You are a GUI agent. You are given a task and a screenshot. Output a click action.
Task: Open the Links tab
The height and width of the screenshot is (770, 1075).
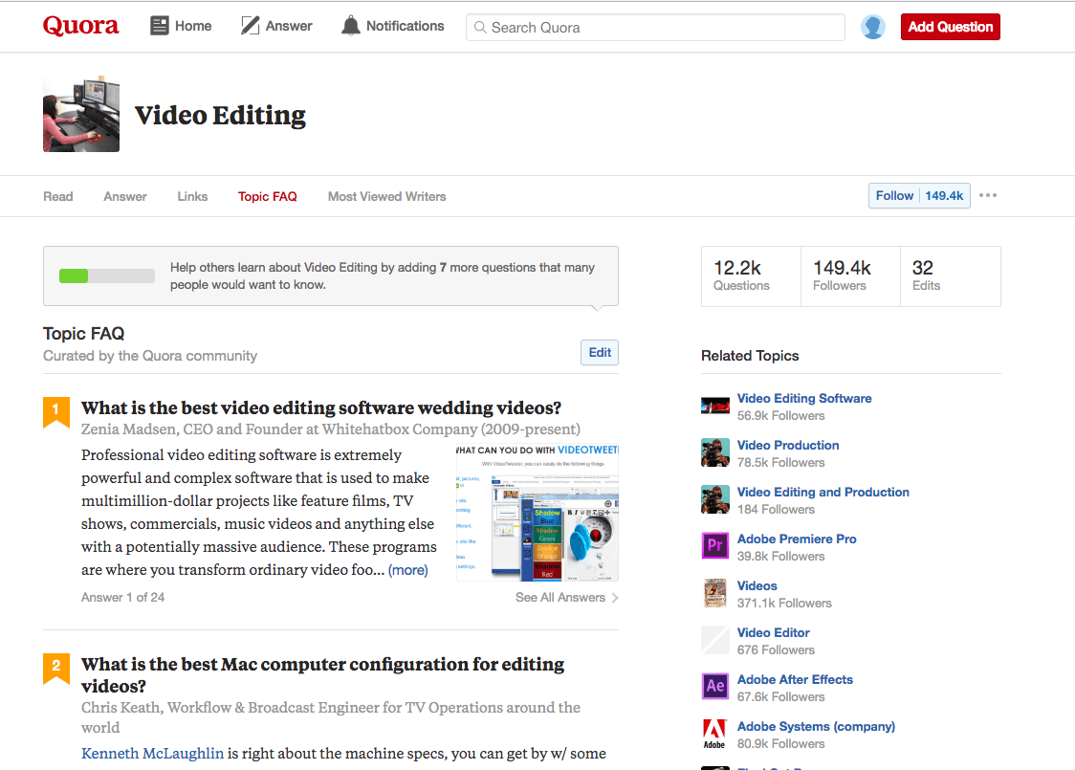[192, 196]
